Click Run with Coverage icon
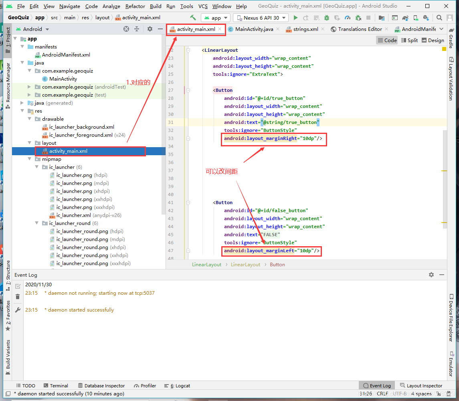Viewport: 459px width, 401px height. coord(337,18)
